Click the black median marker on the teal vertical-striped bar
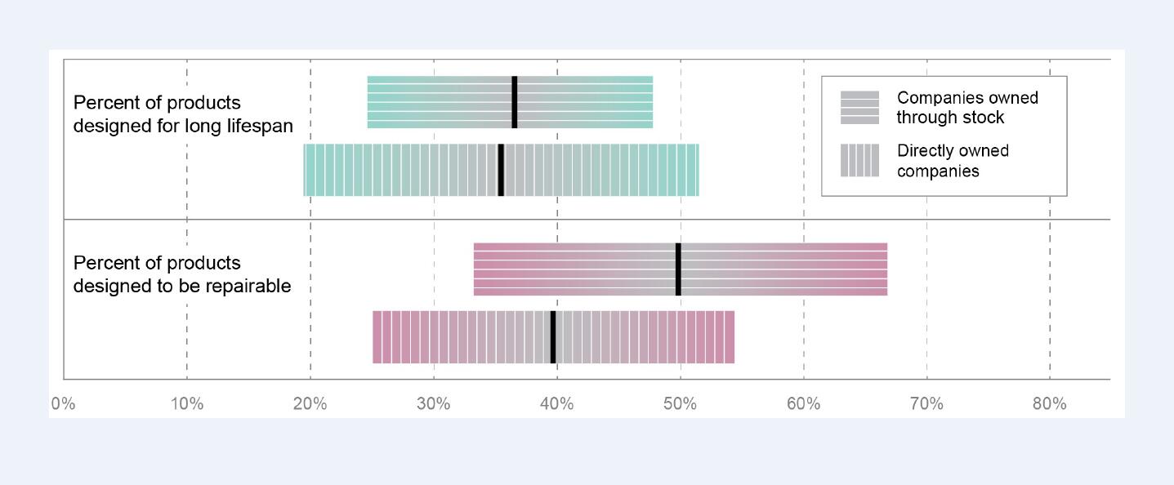1174x485 pixels. click(x=501, y=170)
